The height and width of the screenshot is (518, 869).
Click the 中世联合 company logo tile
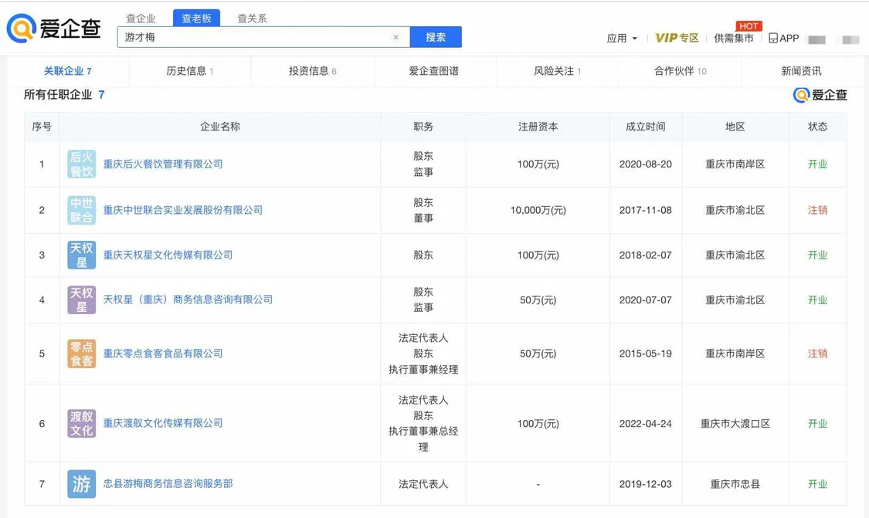(81, 210)
